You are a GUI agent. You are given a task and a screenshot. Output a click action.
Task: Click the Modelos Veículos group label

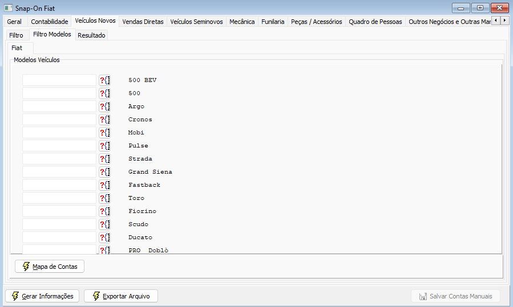[37, 60]
